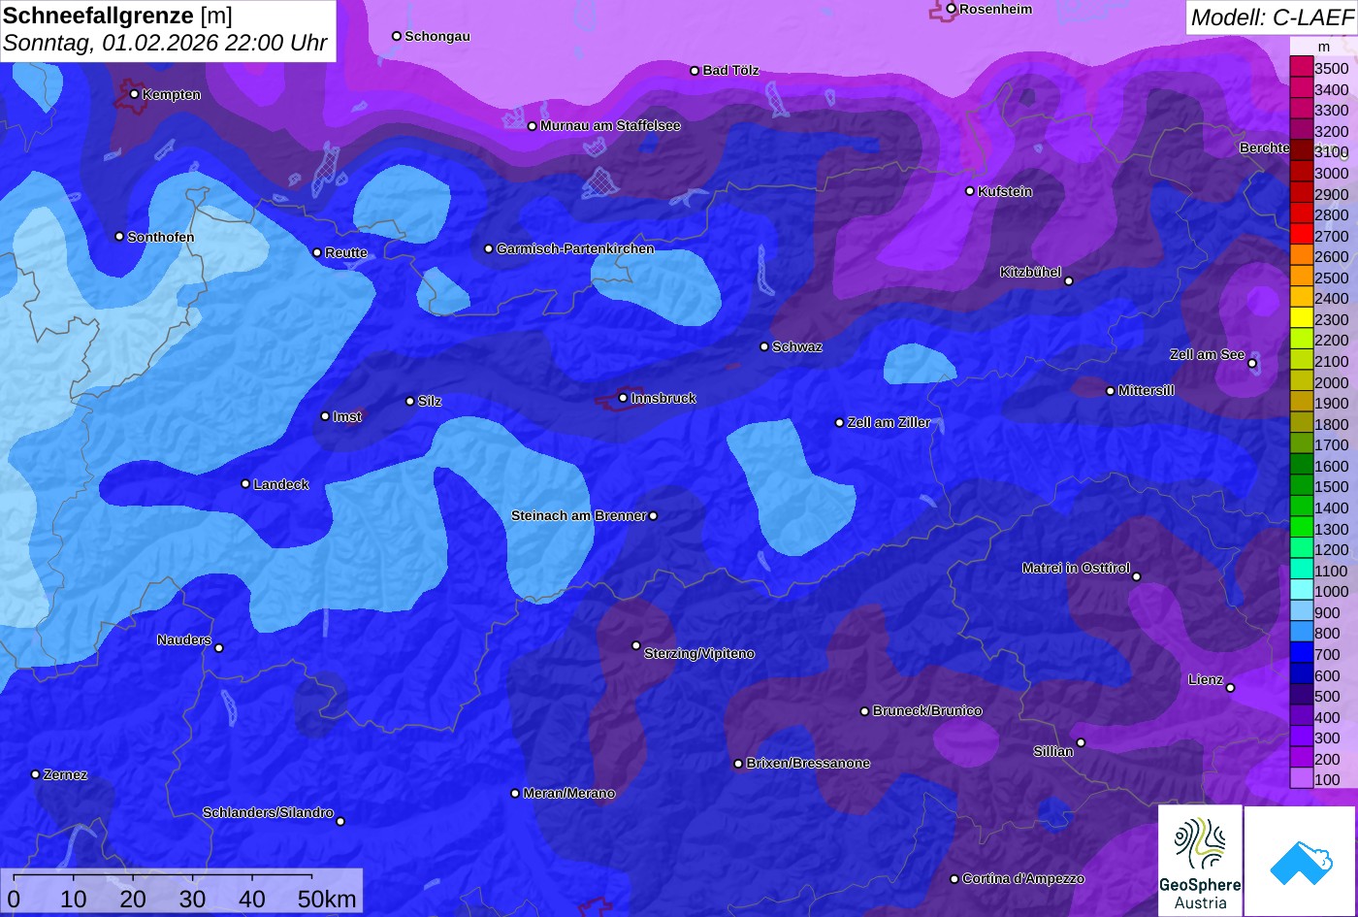Image resolution: width=1358 pixels, height=917 pixels.
Task: Click the 100 m legend color swatch
Action: 1301,779
